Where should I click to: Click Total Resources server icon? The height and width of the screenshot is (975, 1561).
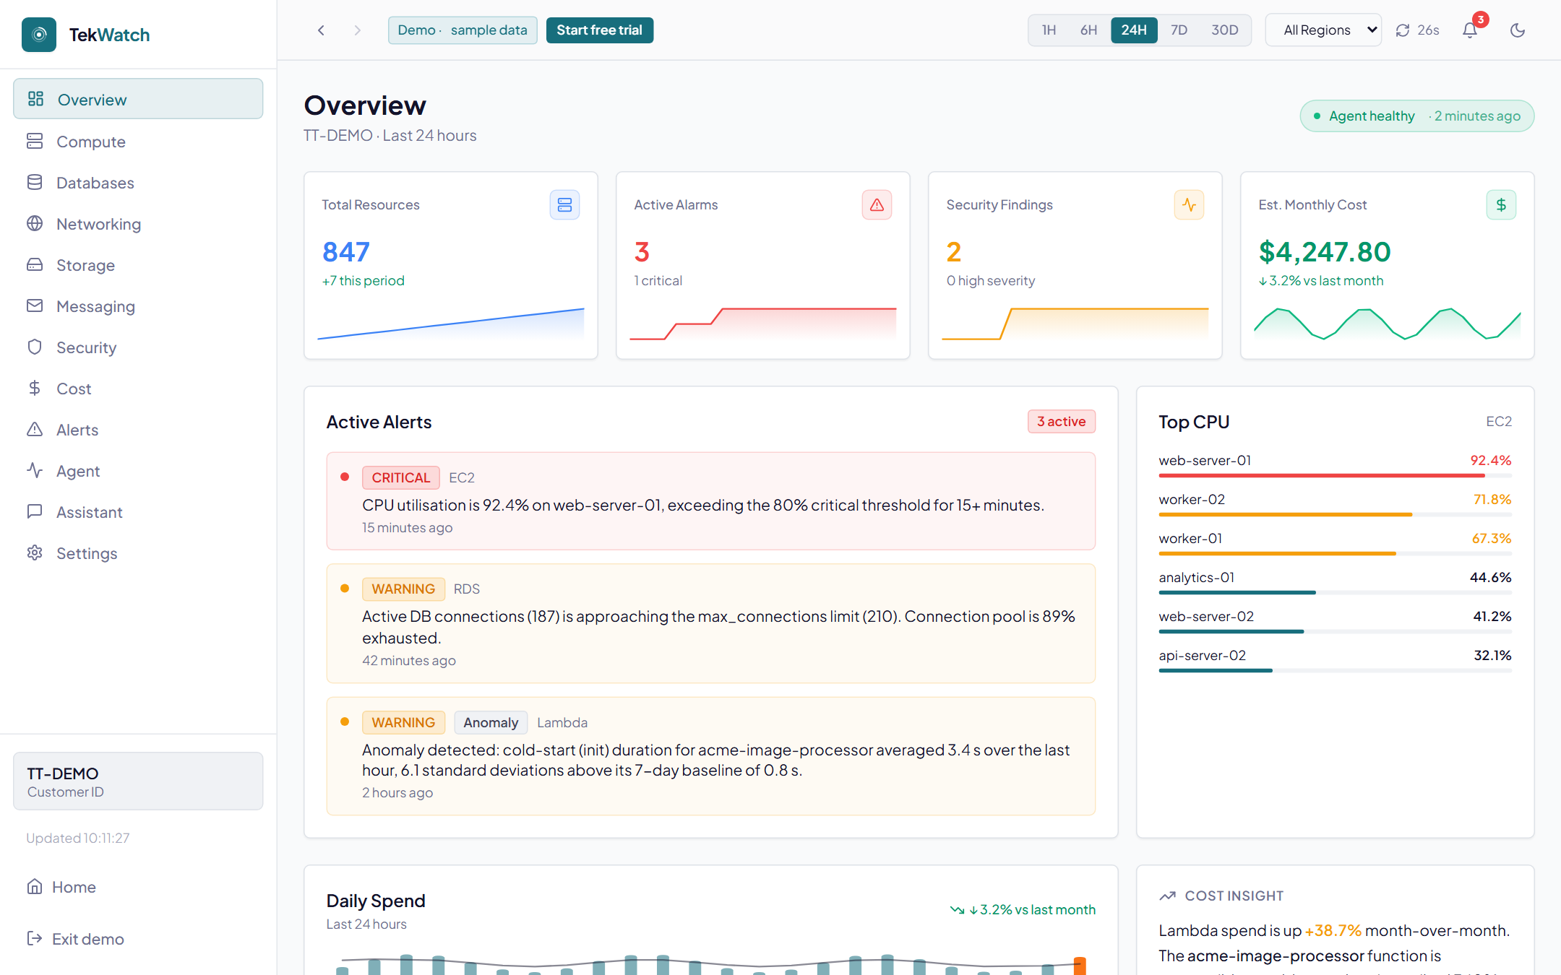564,205
